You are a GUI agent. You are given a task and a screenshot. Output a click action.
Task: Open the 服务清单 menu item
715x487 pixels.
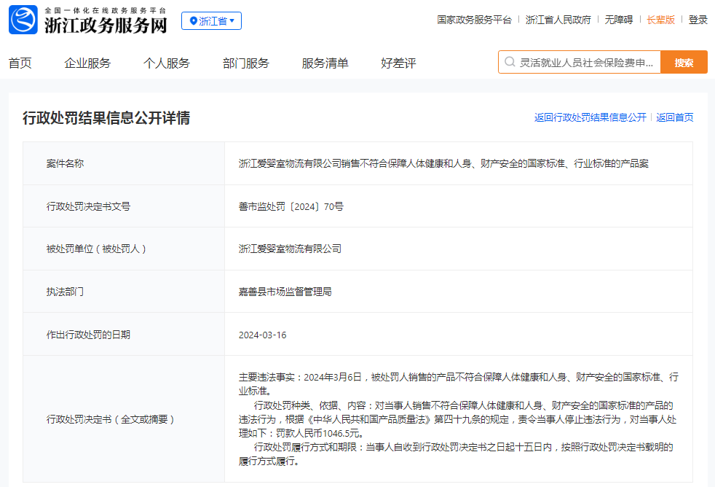tap(325, 63)
